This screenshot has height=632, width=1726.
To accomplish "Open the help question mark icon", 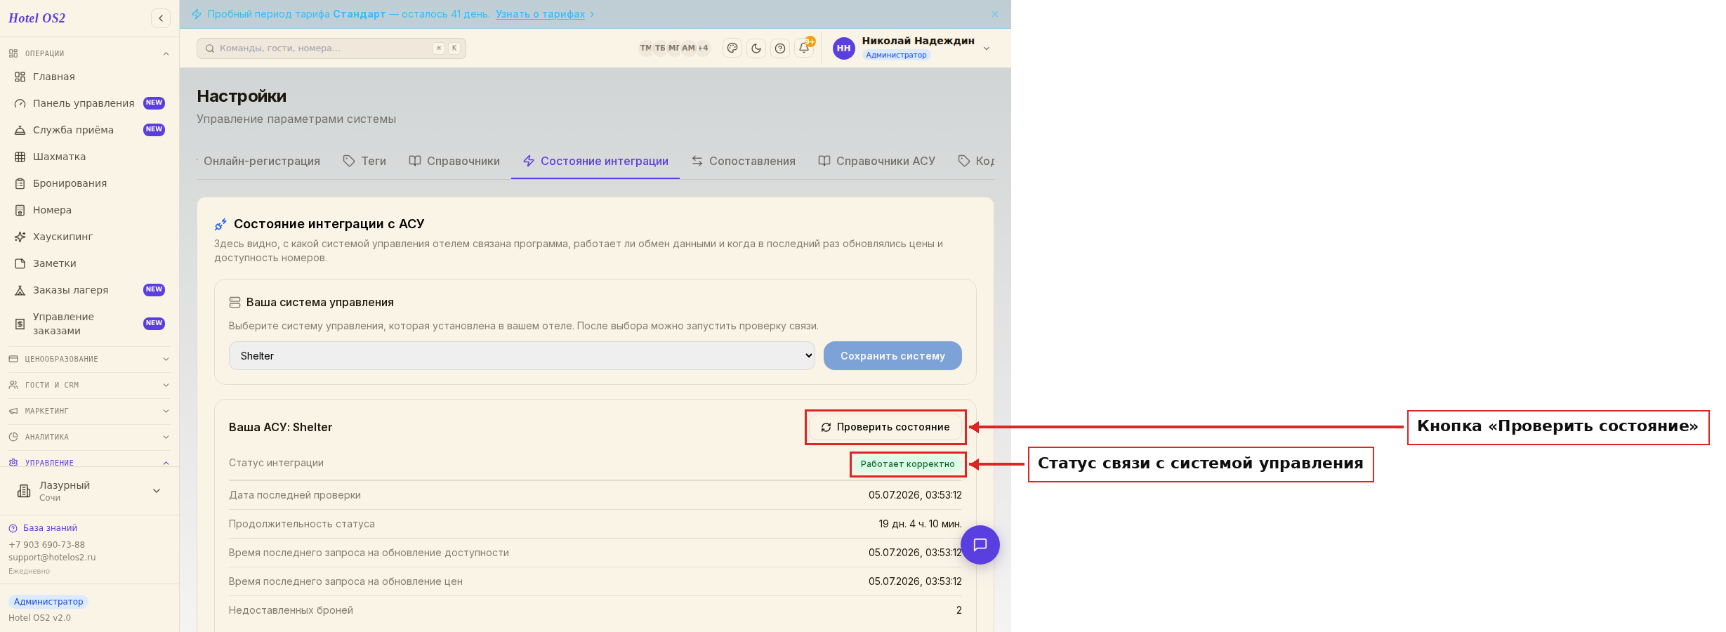I will (780, 48).
